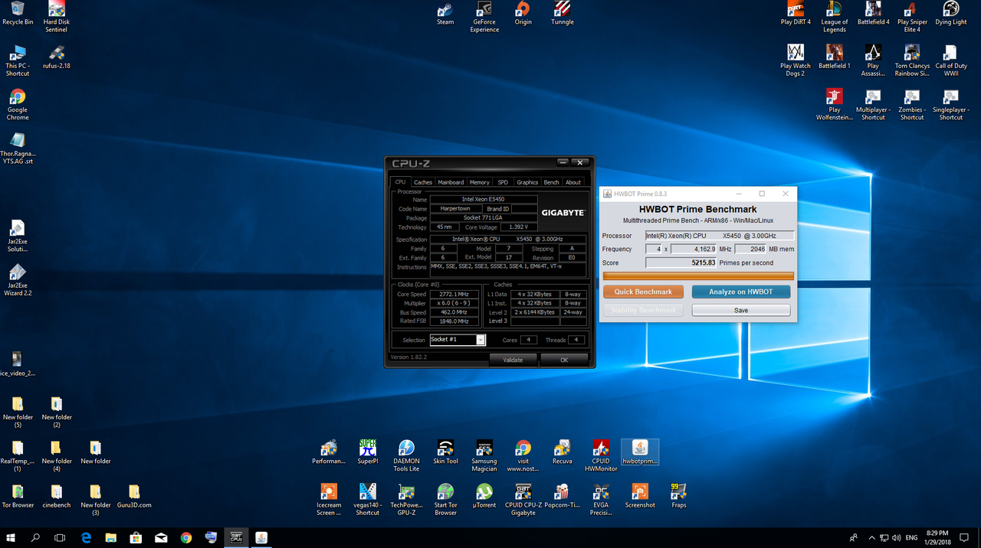
Task: Click the Frequency value 4,162.9 field
Action: (x=694, y=249)
